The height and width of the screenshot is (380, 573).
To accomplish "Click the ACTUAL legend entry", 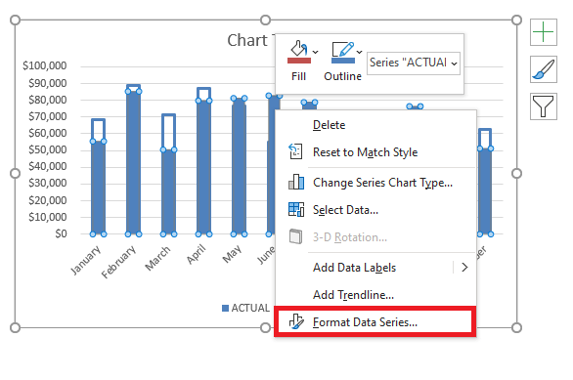I will point(246,308).
